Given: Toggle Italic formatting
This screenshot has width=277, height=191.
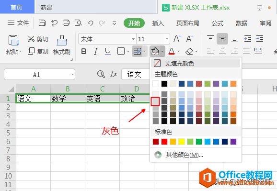Looking at the screenshot, I should coord(95,51).
